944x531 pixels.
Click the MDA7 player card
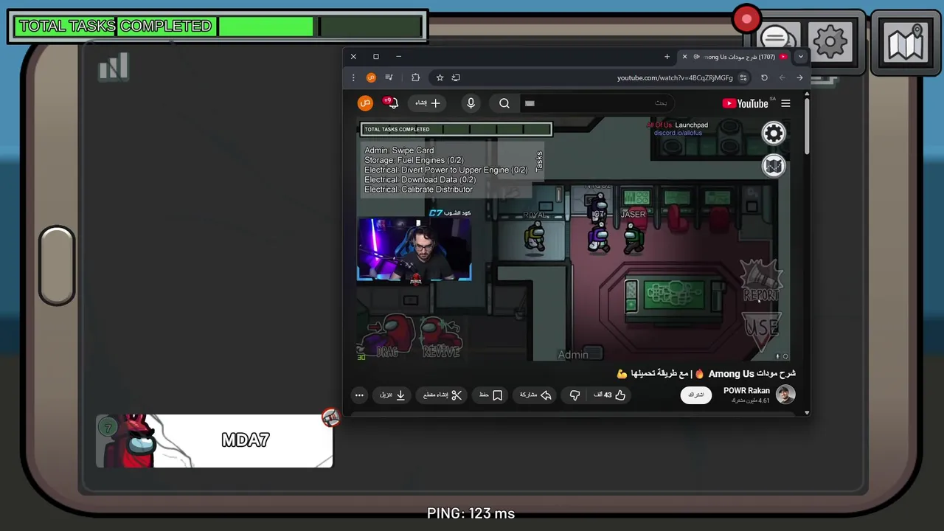coord(214,440)
